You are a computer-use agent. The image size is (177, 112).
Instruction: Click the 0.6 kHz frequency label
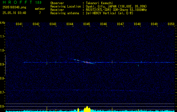click(x=2, y=106)
